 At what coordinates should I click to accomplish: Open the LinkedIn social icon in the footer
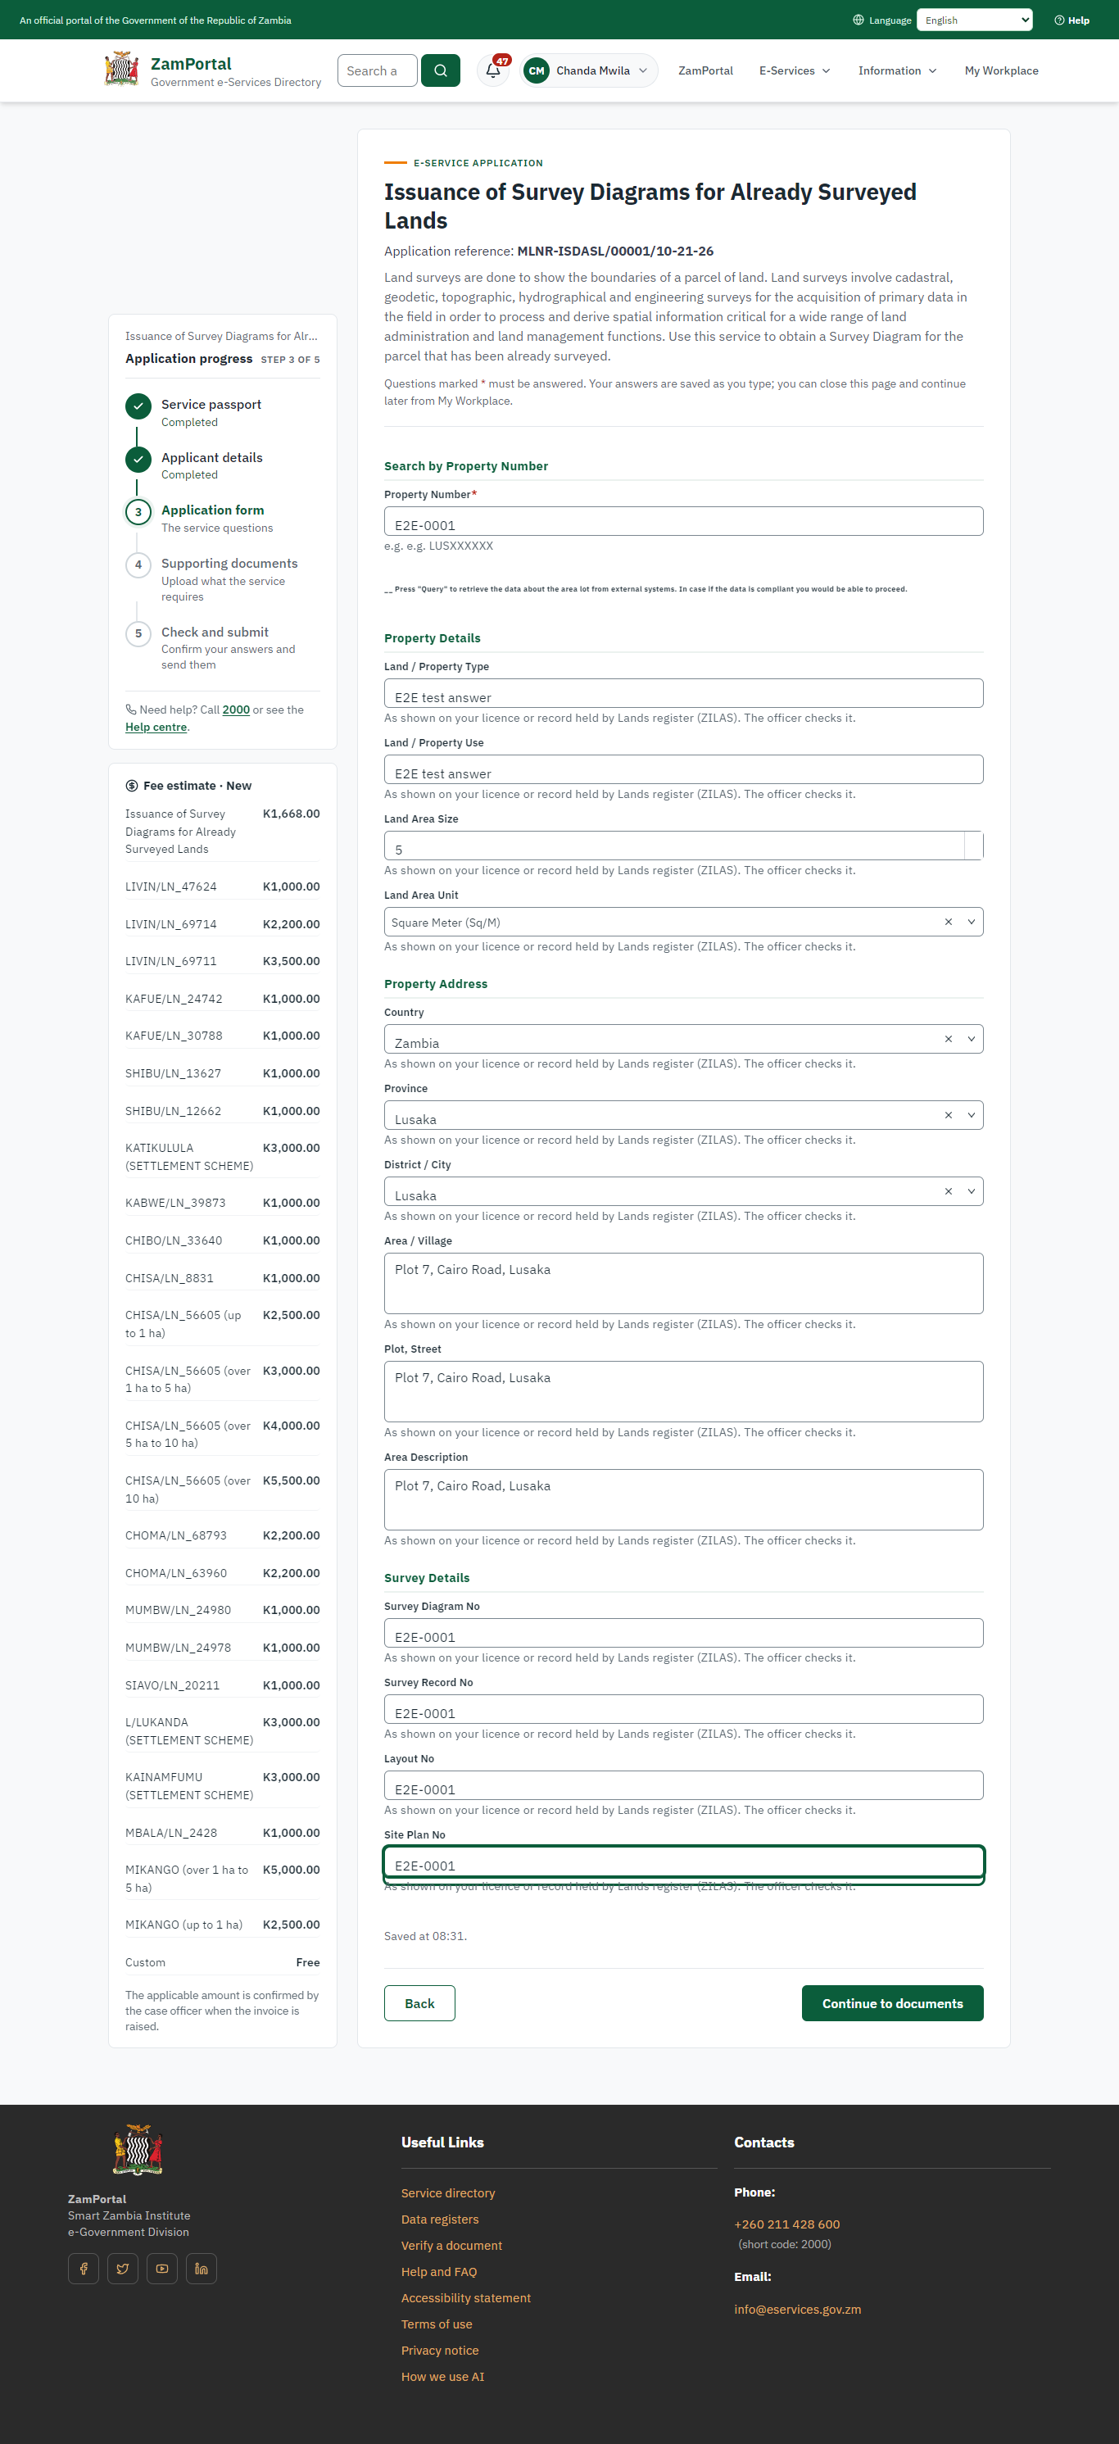(x=201, y=2268)
